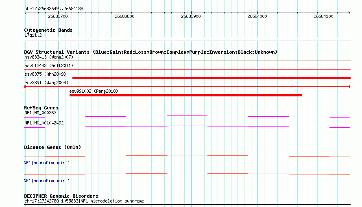Select the DGV Structural Variants track heading

151,52
